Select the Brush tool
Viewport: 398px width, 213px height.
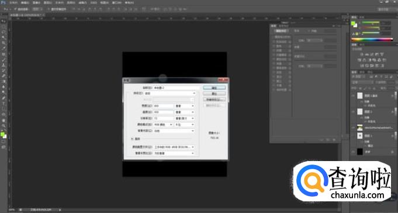pos(4,60)
